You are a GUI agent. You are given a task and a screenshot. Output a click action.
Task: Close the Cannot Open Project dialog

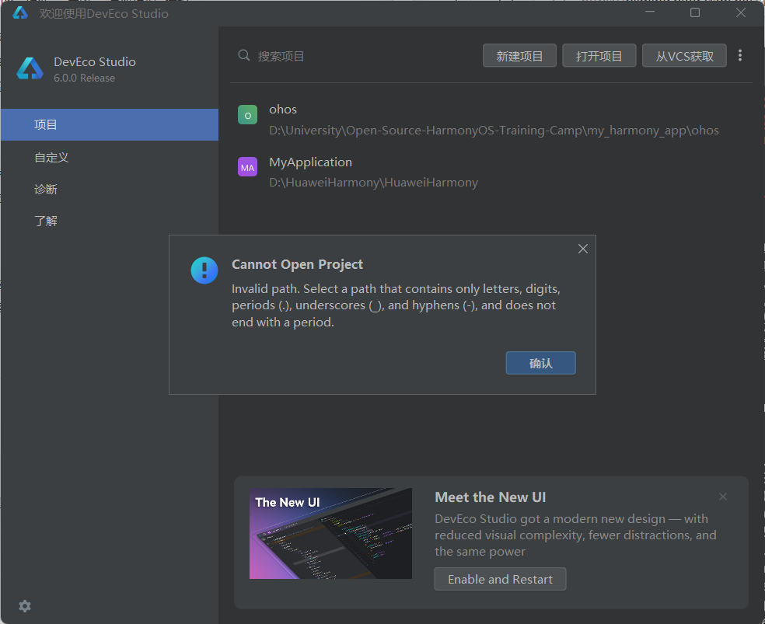point(583,249)
